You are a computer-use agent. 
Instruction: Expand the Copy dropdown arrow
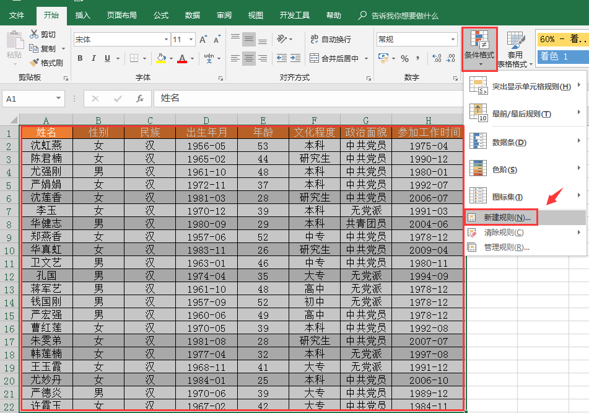(x=63, y=48)
